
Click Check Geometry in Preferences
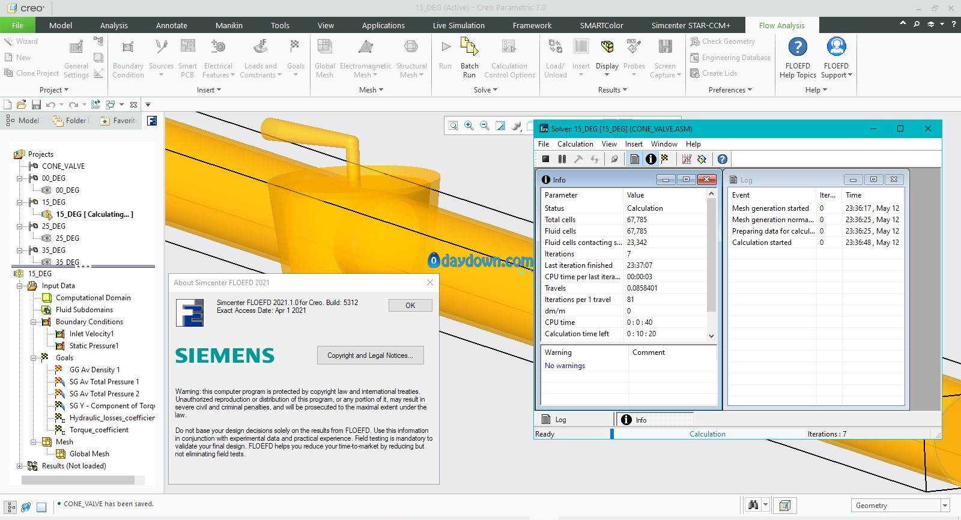723,41
